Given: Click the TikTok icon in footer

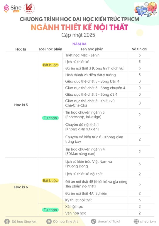Looking at the screenshot, I should (x=94, y=221).
